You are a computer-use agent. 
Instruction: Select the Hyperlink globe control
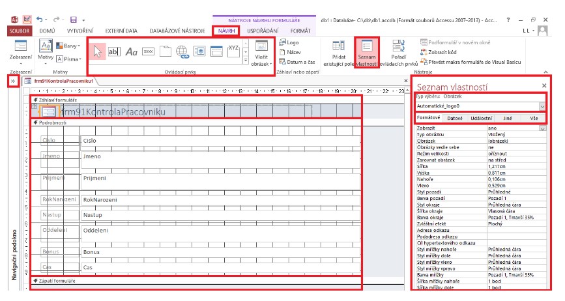182,51
